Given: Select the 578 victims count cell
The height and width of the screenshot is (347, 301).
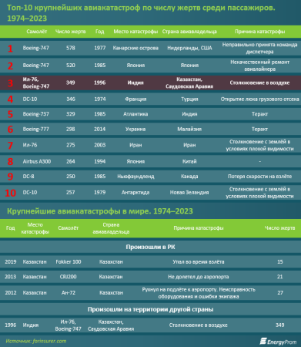Looking at the screenshot, I should [x=71, y=48].
